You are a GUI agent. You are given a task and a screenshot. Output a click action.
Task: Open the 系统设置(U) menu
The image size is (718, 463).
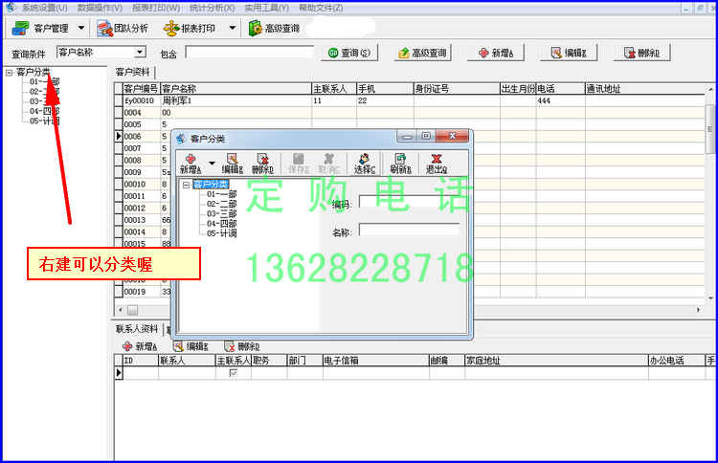tap(44, 8)
